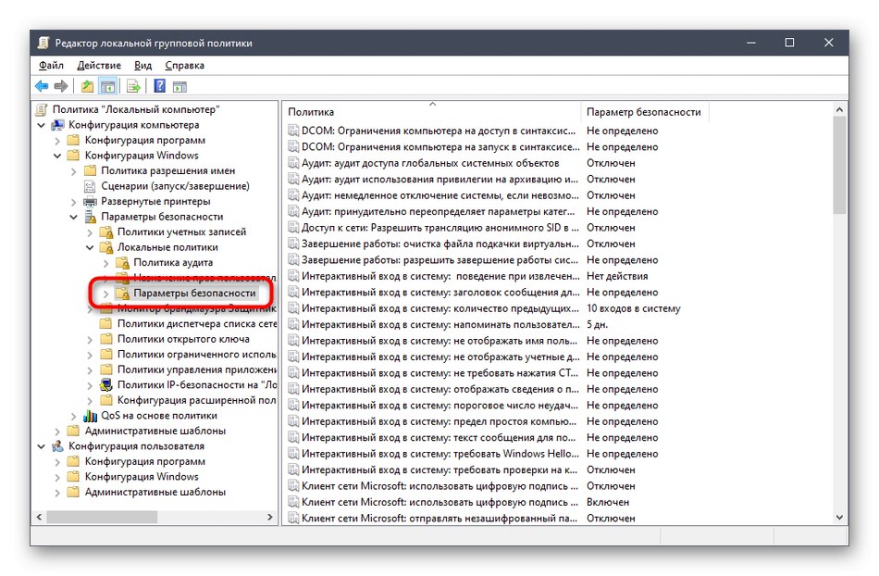Expand Политики открытого ключа node
This screenshot has width=879, height=576.
click(x=91, y=339)
